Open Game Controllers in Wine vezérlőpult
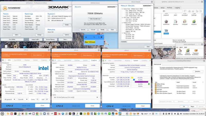The image size is (206, 116). tap(179, 52)
